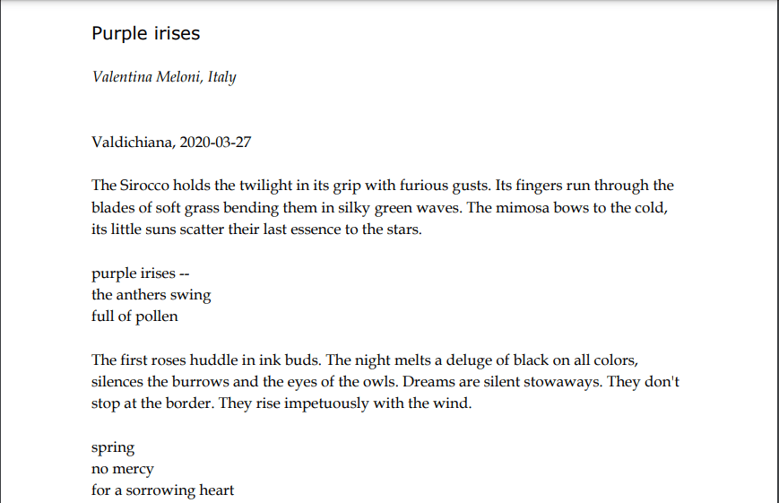
Task: Click the word "Italy" in the byline
Action: pos(221,77)
